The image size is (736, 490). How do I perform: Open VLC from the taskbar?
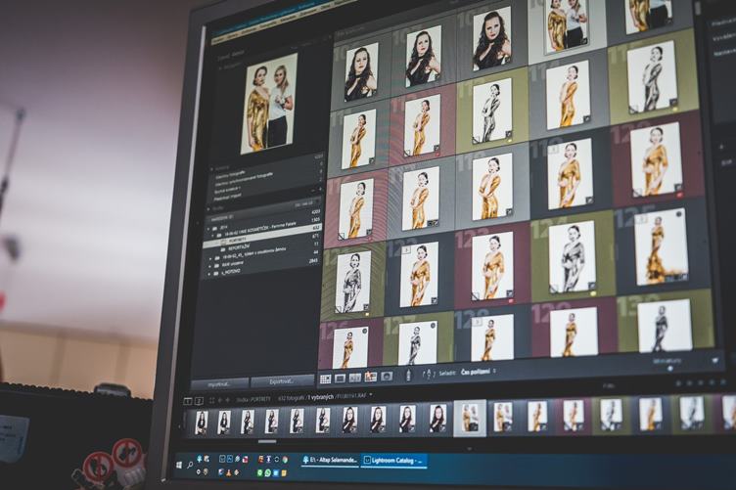tap(229, 473)
